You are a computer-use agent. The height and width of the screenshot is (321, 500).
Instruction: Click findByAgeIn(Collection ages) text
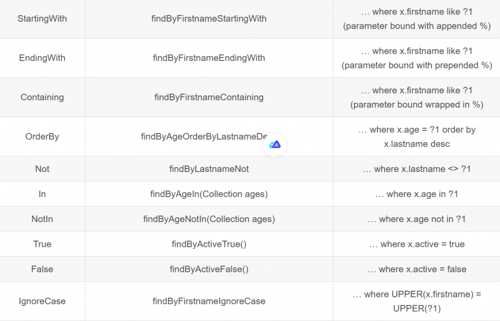[209, 194]
